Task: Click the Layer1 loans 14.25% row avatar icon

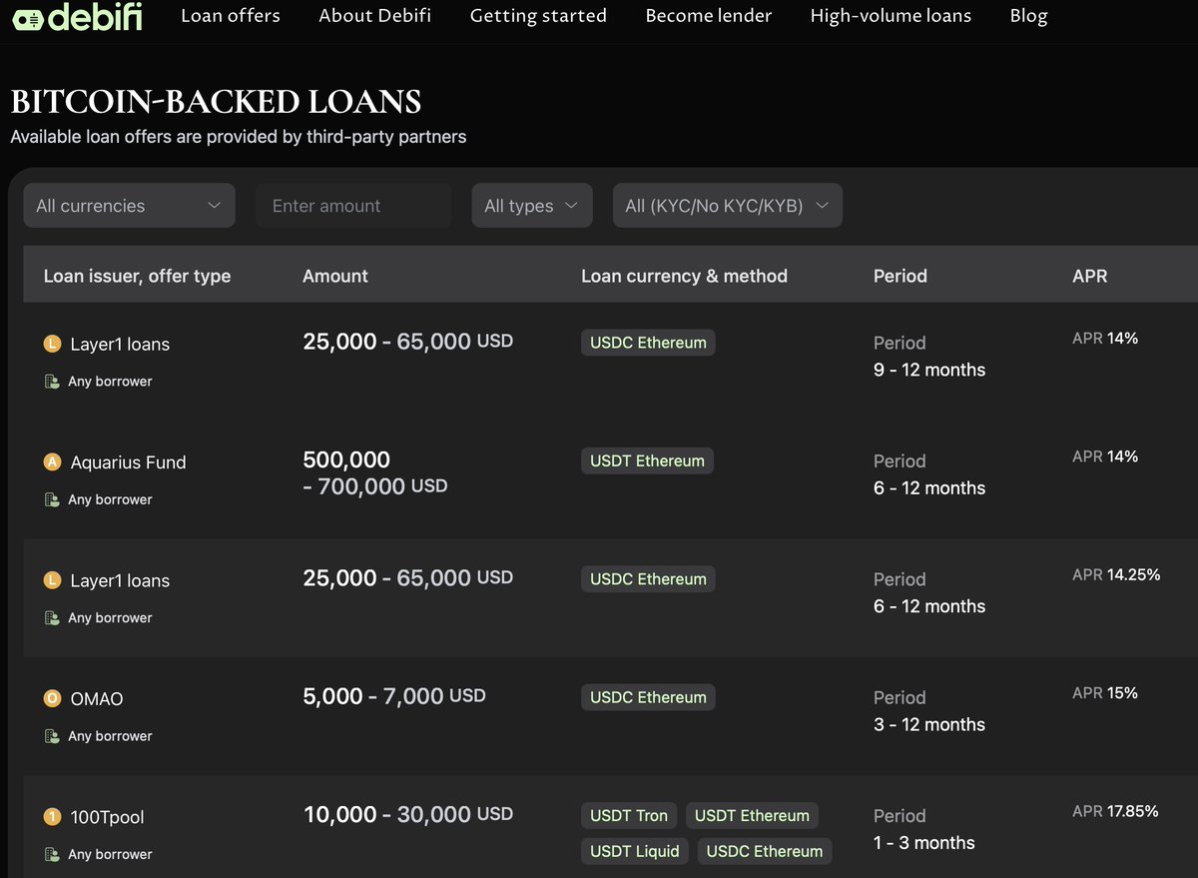Action: click(x=53, y=581)
